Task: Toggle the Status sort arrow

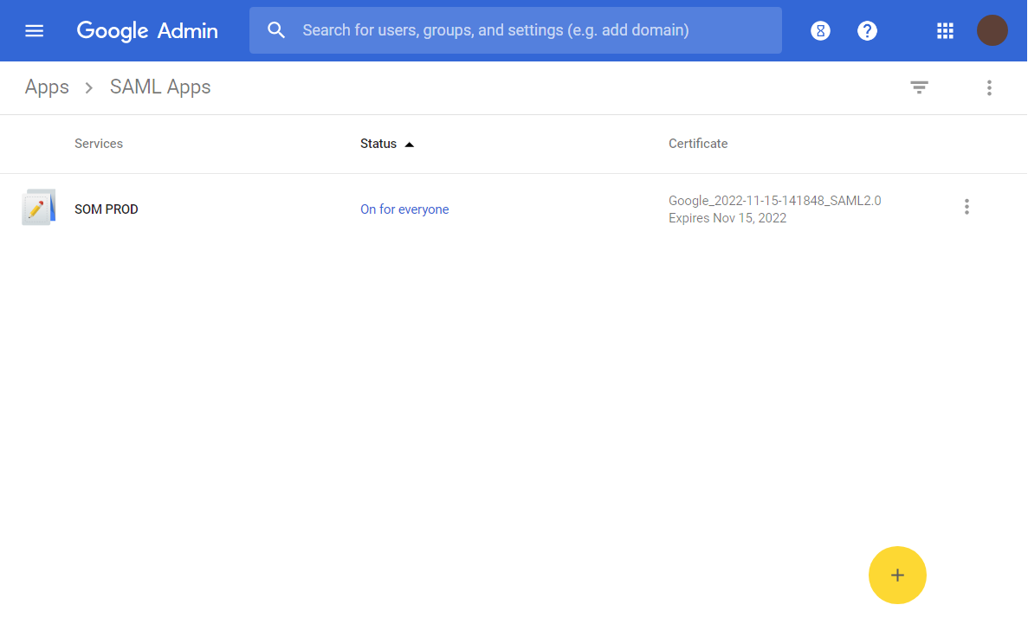Action: coord(409,145)
